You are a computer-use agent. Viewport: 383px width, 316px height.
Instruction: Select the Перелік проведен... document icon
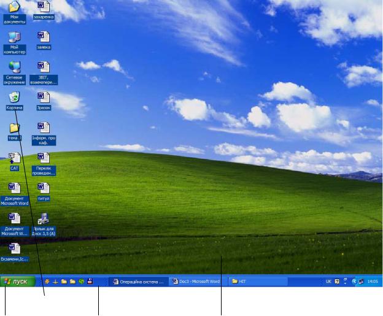(44, 164)
